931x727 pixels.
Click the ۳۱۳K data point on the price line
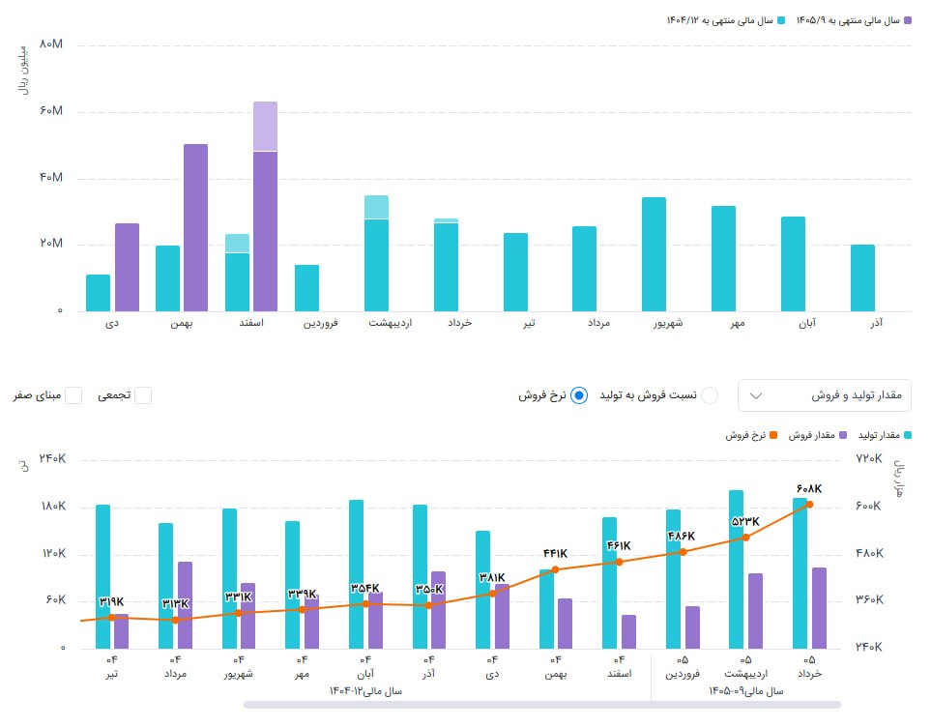[x=175, y=620]
